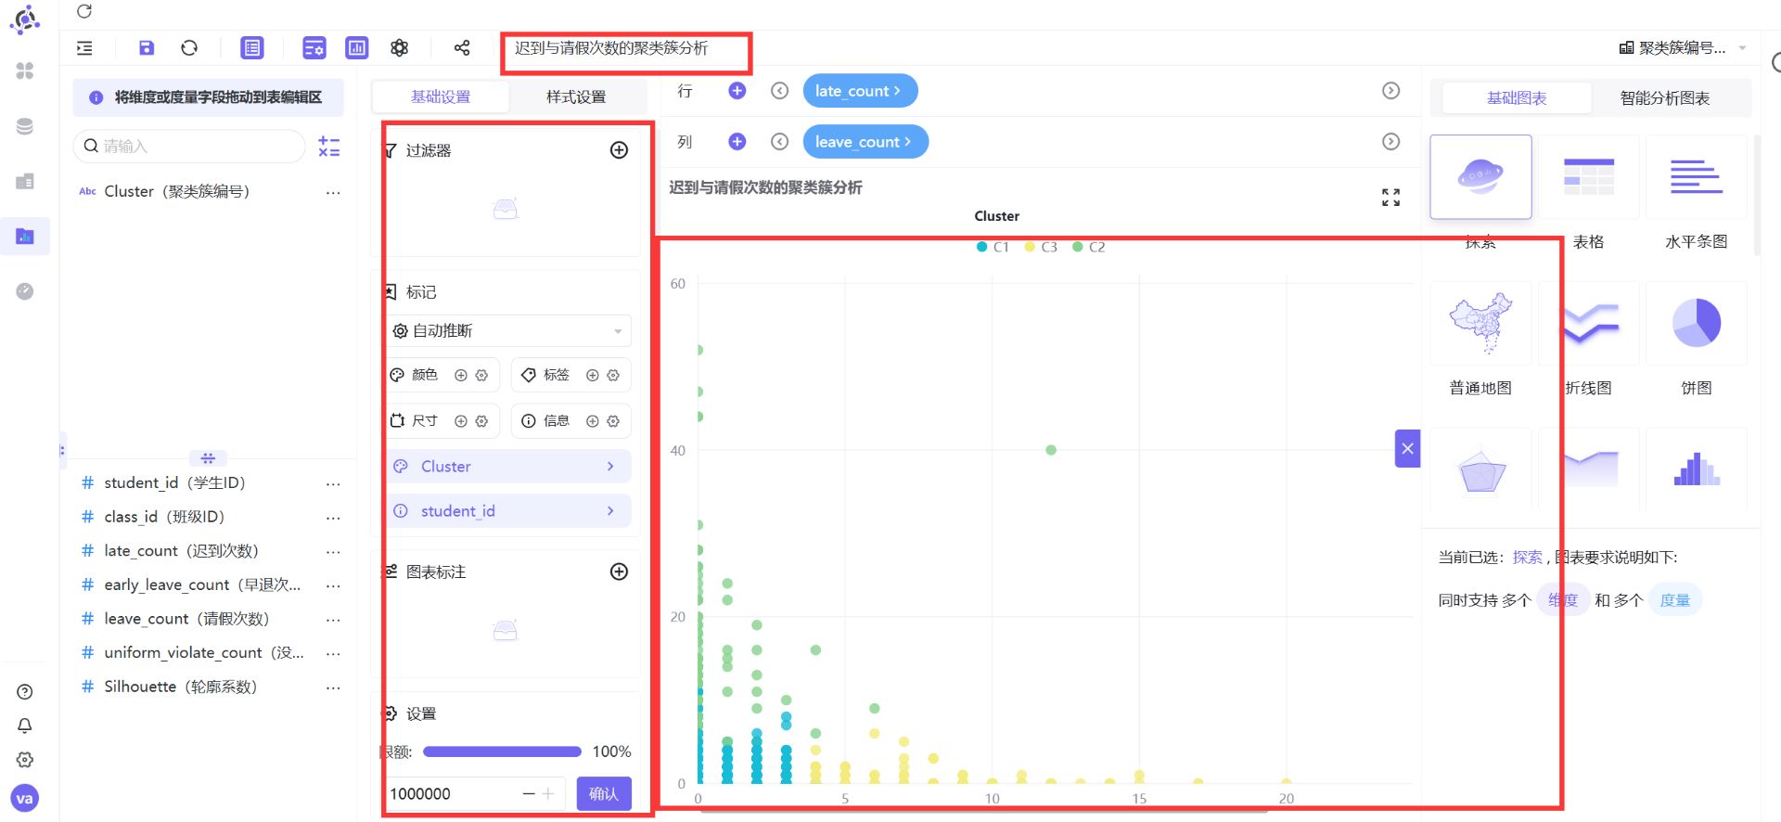Open the bug-shaped settings icon in toolbar
Viewport: 1781px width, 822px height.
pos(399,47)
